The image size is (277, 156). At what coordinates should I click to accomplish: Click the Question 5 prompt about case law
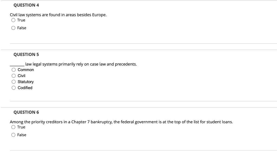[x=73, y=64]
